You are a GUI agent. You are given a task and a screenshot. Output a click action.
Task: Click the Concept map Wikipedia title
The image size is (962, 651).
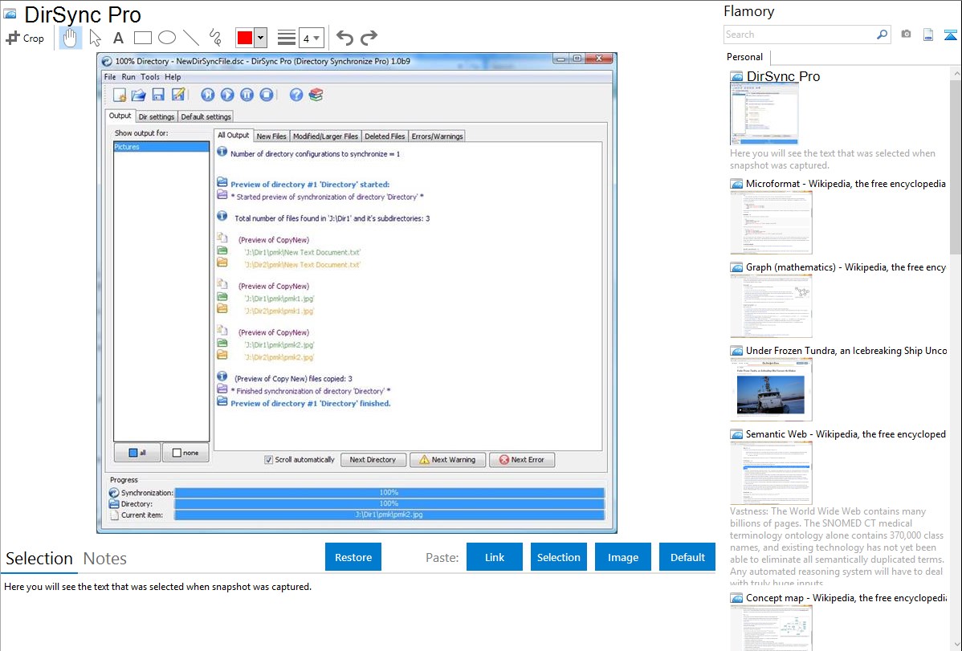[x=846, y=597]
